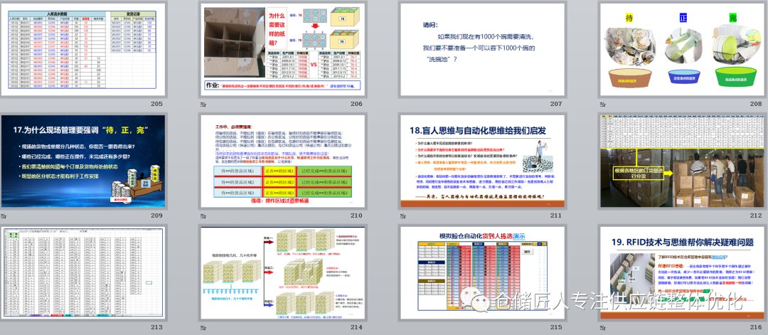Click slide number label 209

coord(156,216)
